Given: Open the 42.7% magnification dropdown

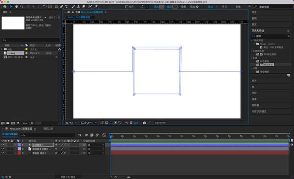Looking at the screenshot, I should click(x=70, y=123).
